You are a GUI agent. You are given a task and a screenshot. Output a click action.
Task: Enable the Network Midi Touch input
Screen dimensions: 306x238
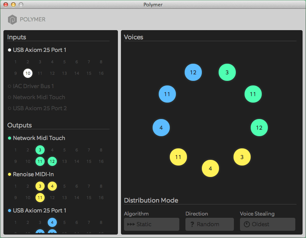[37, 97]
